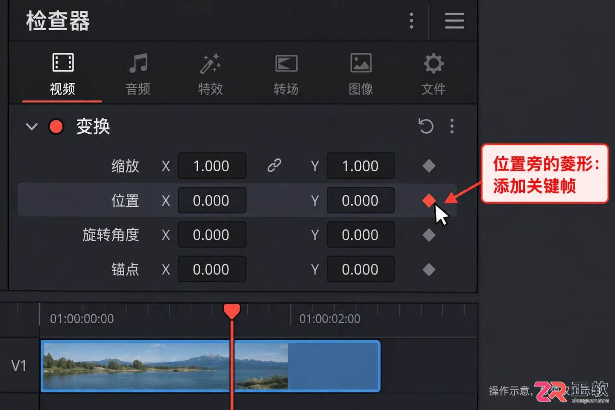Viewport: 615px width, 410px height.
Task: Open 变换 section three-dot menu
Action: click(x=452, y=126)
